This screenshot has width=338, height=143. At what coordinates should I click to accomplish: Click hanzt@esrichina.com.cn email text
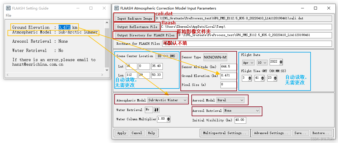[x=38, y=64]
